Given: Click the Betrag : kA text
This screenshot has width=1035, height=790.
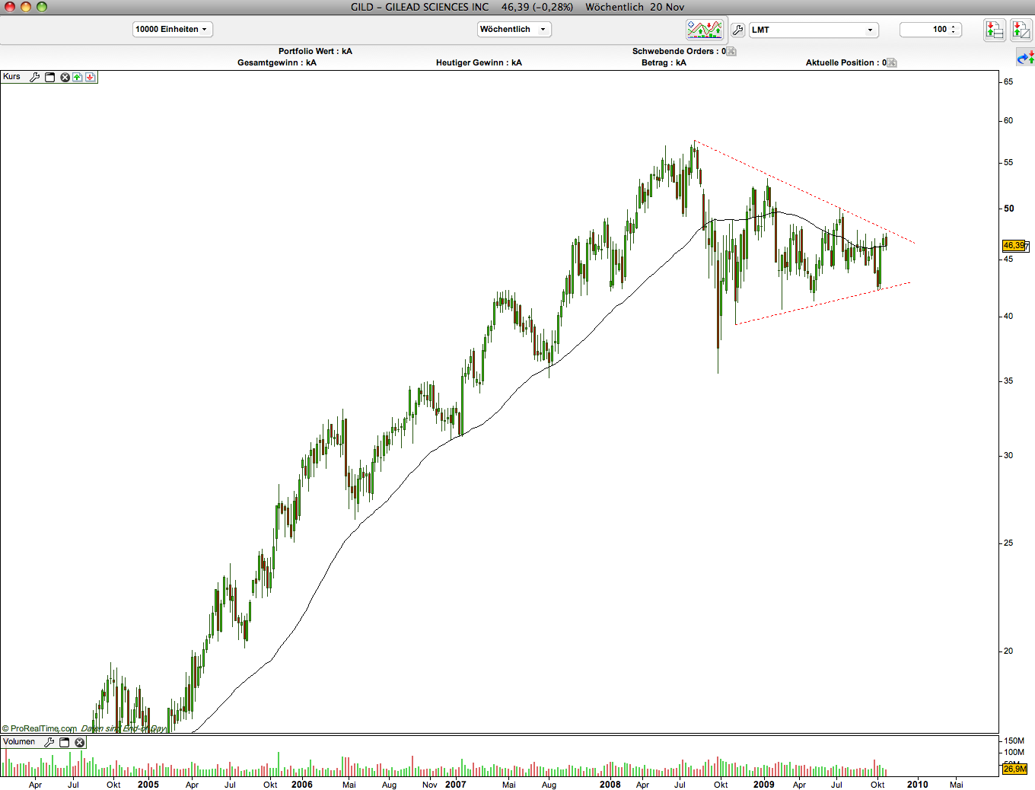Looking at the screenshot, I should click(664, 63).
